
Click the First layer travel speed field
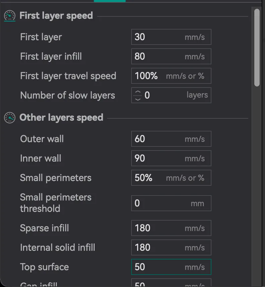[x=171, y=76]
